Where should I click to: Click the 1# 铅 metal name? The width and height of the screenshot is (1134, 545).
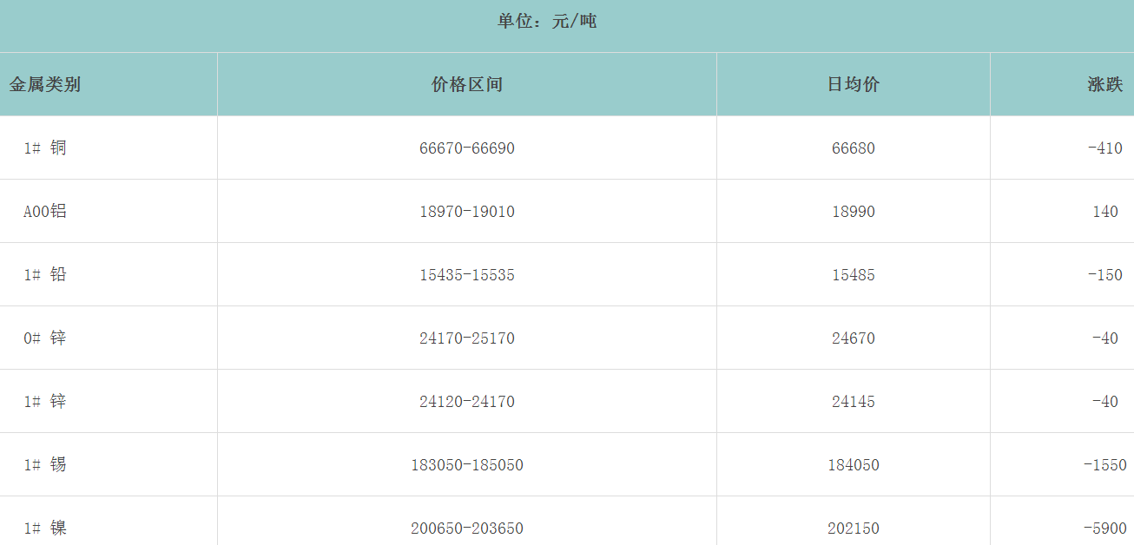click(45, 275)
